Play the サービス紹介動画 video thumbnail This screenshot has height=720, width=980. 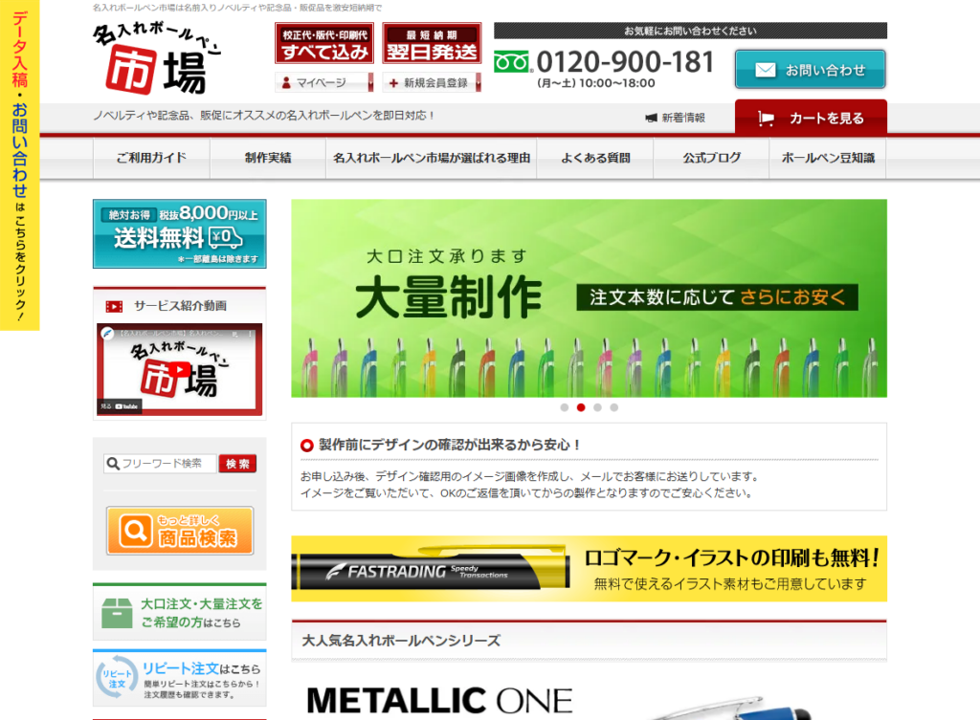(x=179, y=369)
